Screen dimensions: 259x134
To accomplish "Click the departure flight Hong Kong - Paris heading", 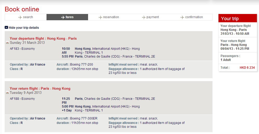I will click(x=43, y=38).
